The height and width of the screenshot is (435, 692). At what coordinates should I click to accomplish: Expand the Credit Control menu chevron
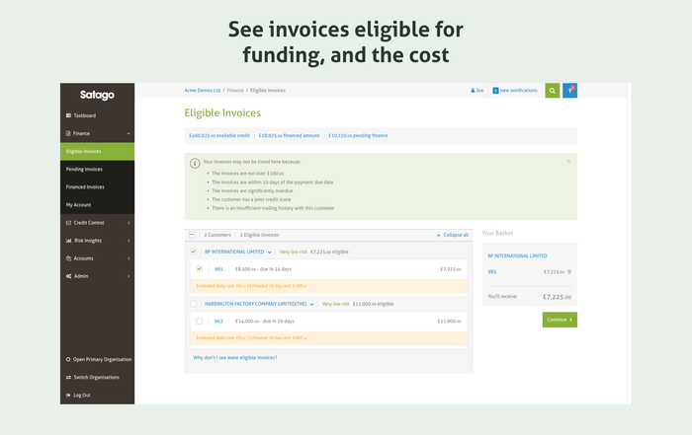tap(129, 223)
